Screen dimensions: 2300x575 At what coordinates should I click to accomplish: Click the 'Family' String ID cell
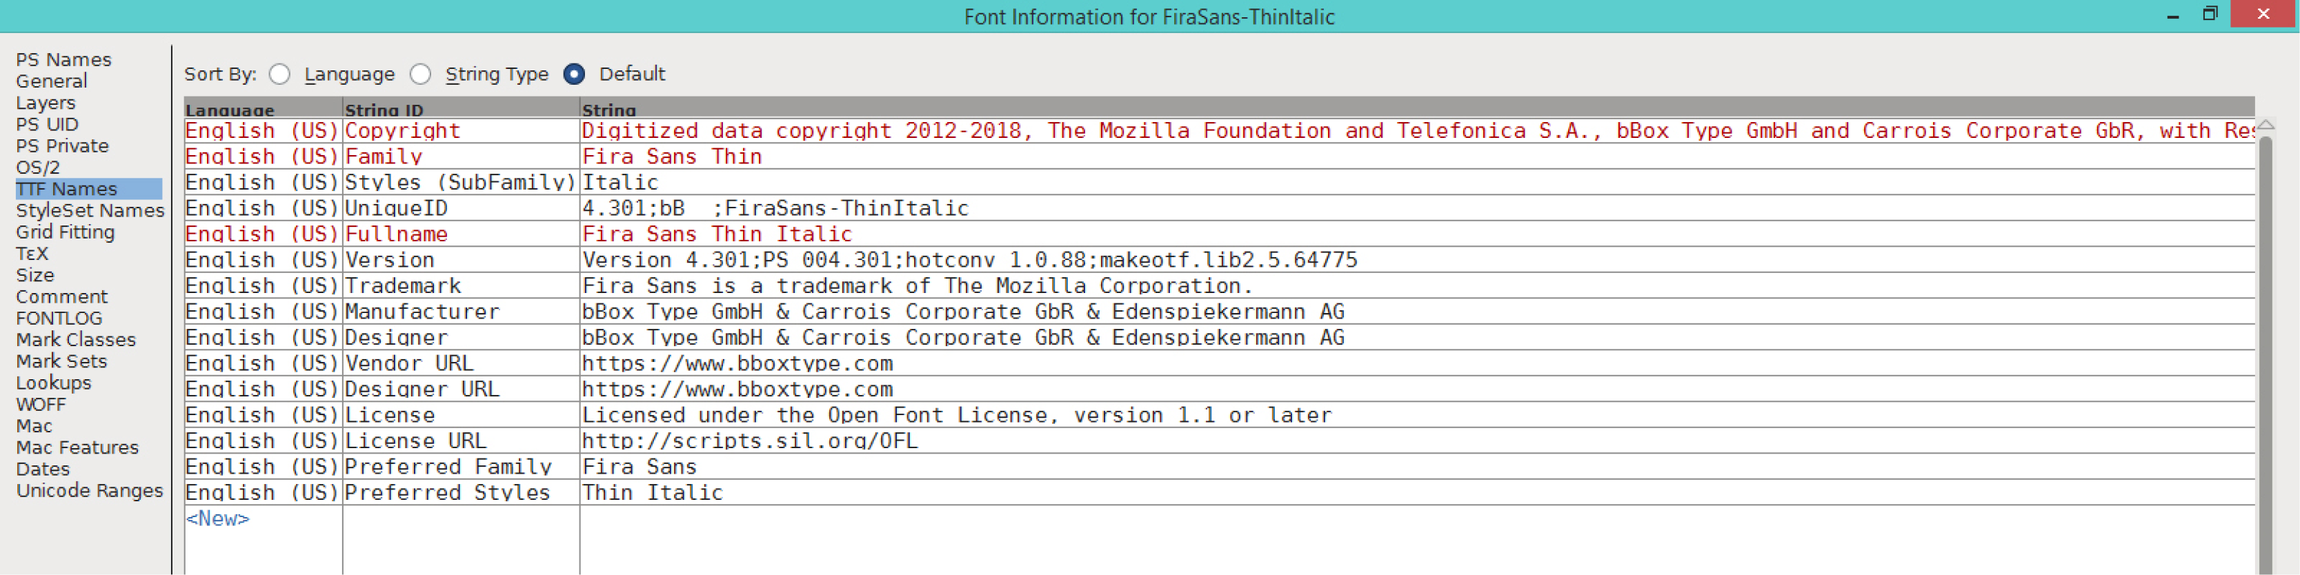pos(462,157)
